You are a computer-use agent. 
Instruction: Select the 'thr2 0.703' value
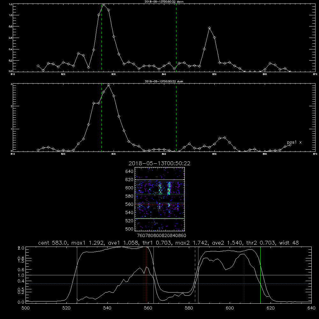261,243
